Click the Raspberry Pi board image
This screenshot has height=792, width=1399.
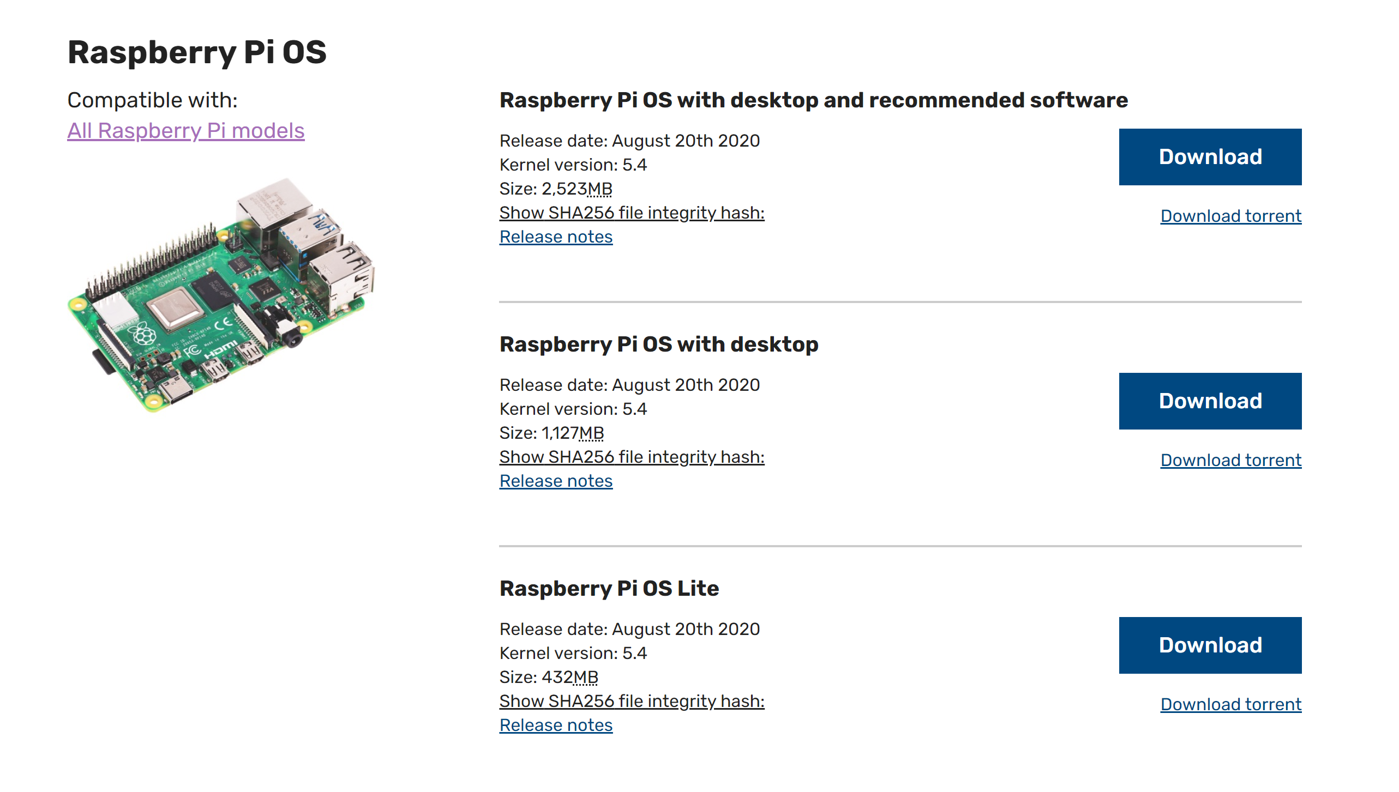pos(221,294)
